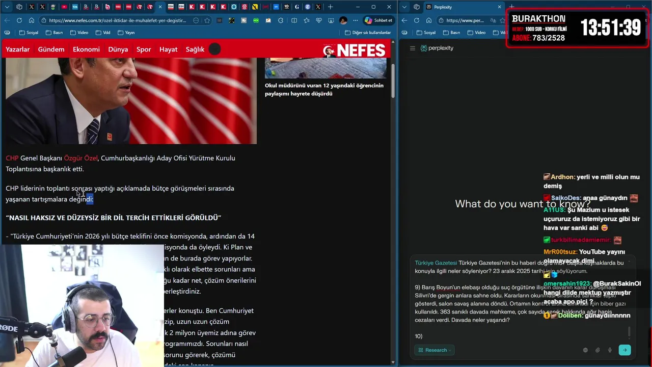Open the Özgür Özel red link
Viewport: 652px width, 367px height.
pyautogui.click(x=80, y=158)
